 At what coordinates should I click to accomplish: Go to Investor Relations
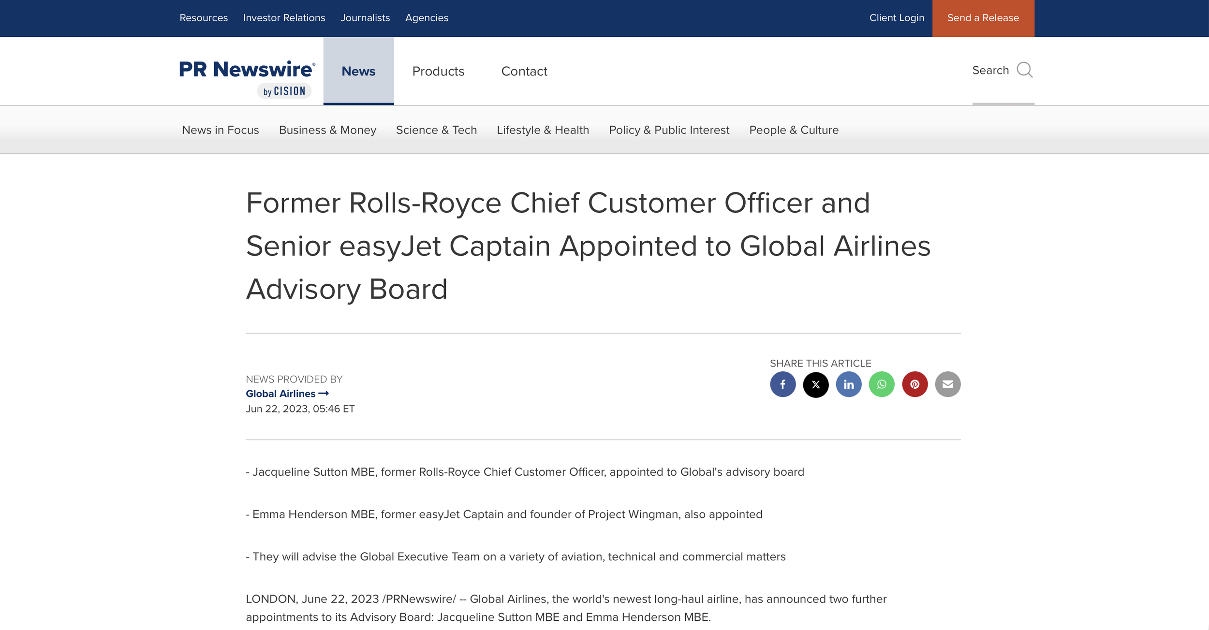(x=284, y=18)
